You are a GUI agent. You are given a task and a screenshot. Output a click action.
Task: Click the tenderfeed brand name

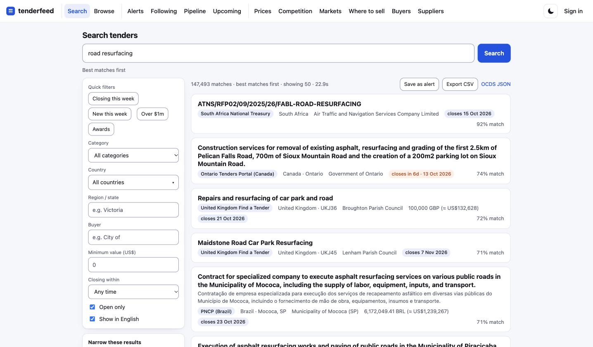click(x=36, y=11)
